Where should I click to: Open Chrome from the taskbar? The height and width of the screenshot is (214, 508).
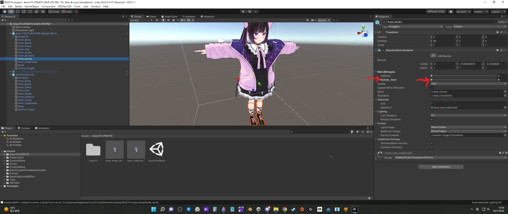(284, 209)
